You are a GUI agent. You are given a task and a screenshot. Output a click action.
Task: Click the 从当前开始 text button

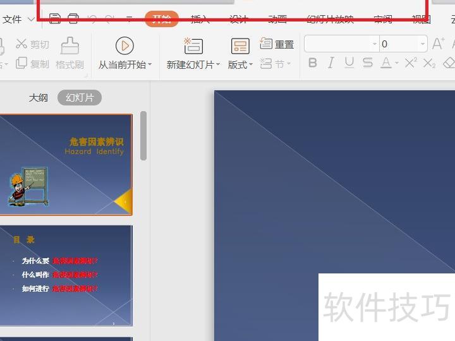click(x=122, y=64)
